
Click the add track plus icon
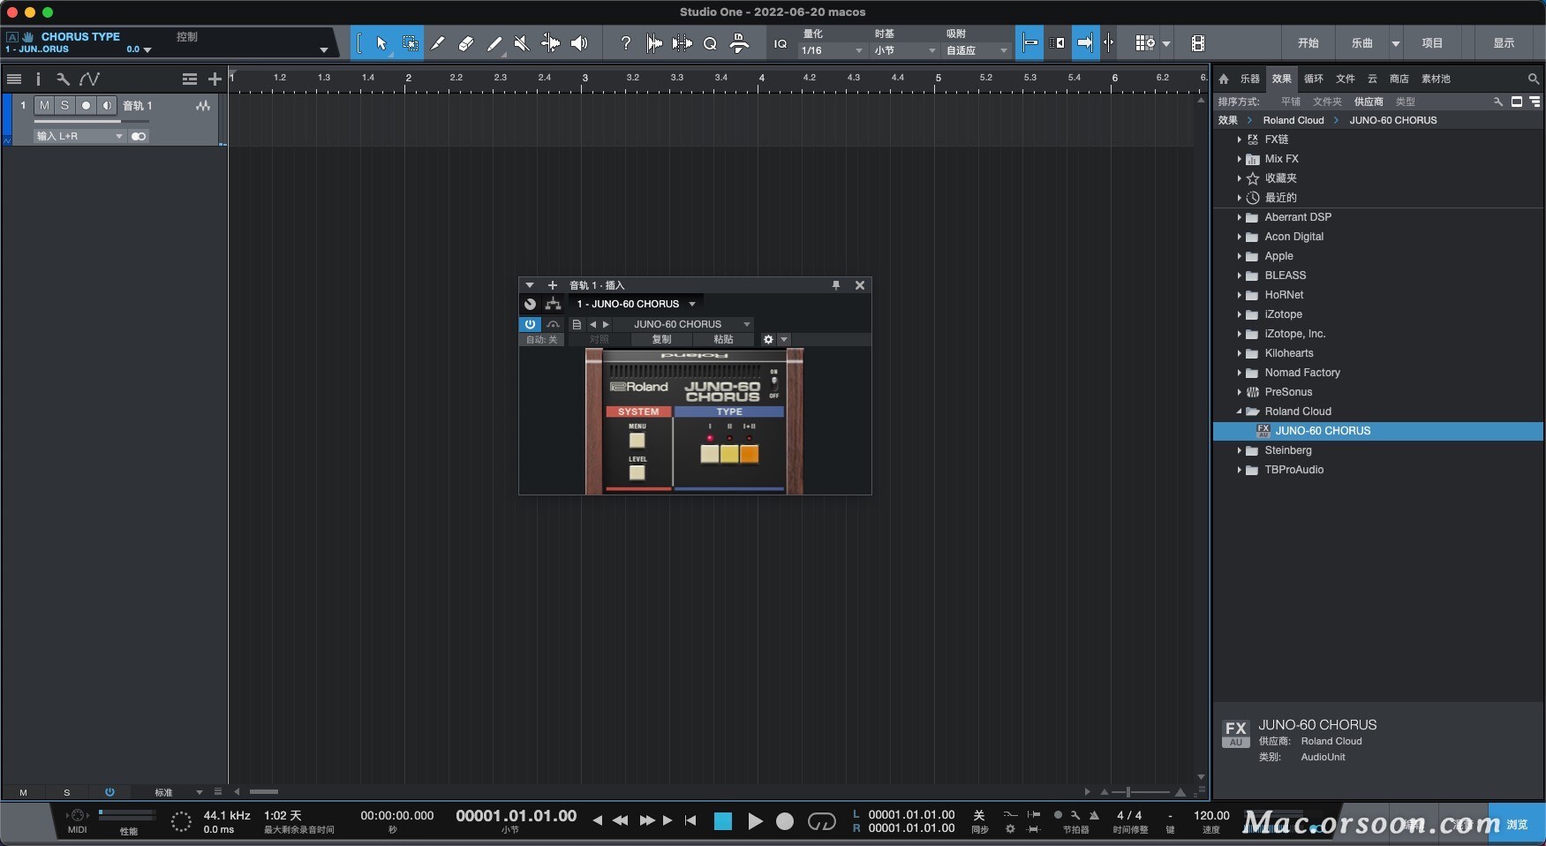215,79
